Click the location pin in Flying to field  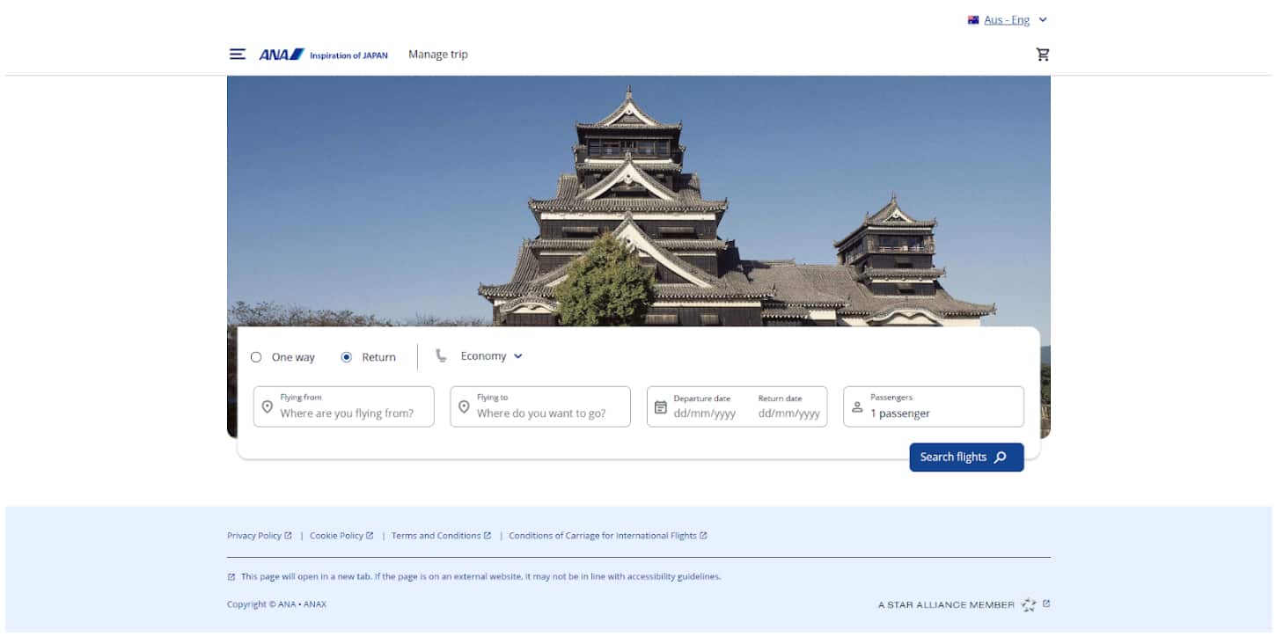pos(465,406)
